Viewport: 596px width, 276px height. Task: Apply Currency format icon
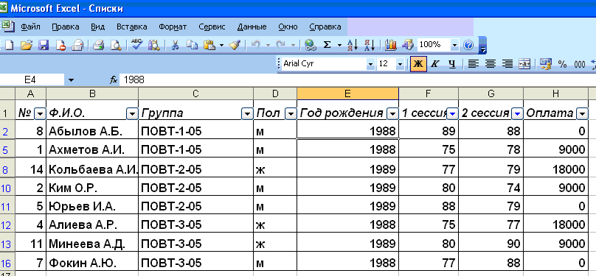pos(545,64)
